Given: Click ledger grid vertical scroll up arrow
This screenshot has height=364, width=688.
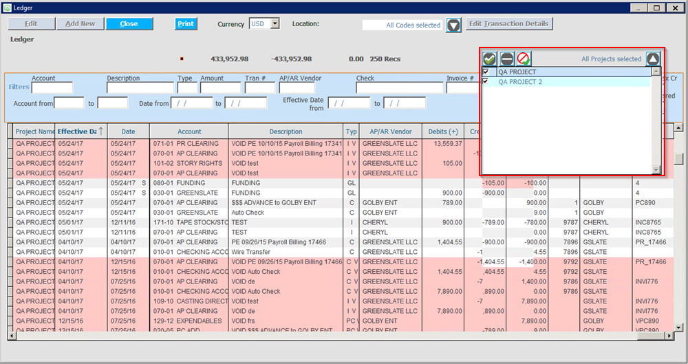Looking at the screenshot, I should click(x=678, y=128).
